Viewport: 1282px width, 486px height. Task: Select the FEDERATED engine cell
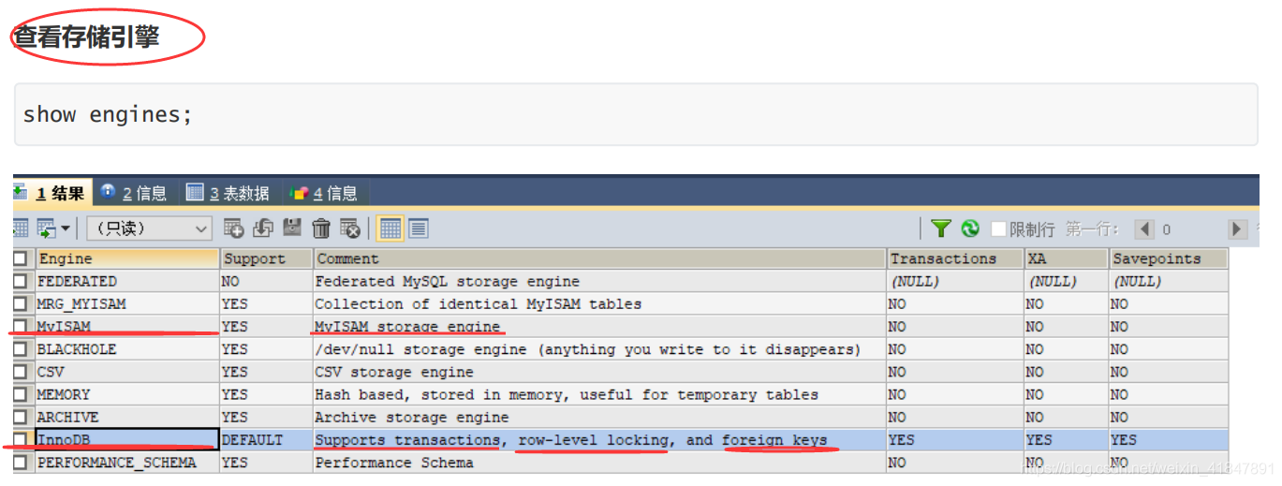click(x=126, y=281)
